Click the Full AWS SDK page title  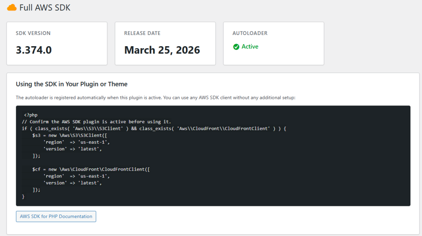tap(45, 7)
